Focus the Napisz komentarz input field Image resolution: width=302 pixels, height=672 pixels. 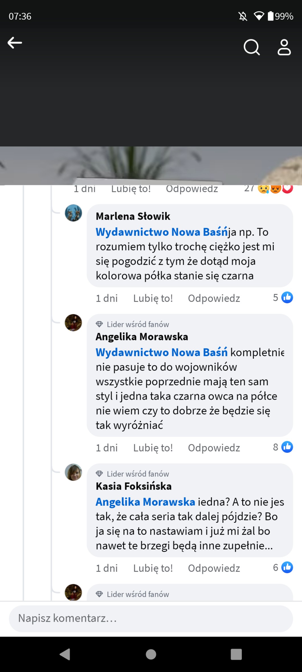point(151,618)
